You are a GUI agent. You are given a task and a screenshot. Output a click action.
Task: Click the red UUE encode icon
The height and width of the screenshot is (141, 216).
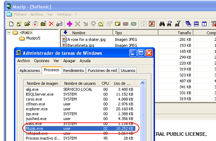[125, 24]
